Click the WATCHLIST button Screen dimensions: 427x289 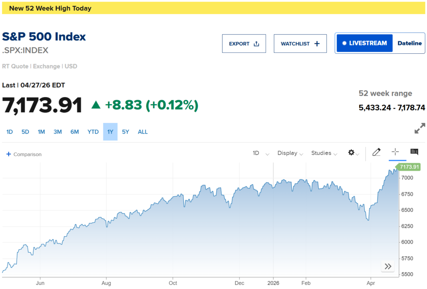coord(300,44)
